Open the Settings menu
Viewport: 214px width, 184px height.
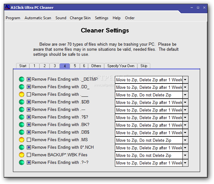102,18
